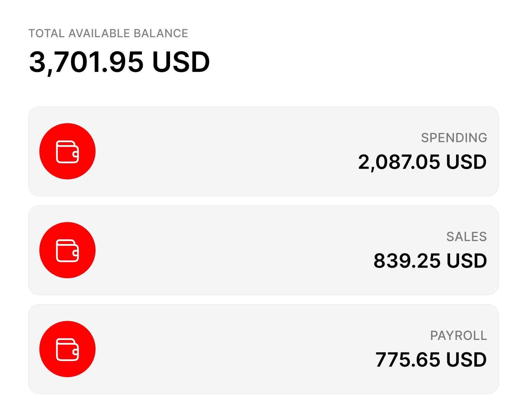Click the Spending account wallet icon
Viewport: 527px width, 420px height.
pos(67,151)
